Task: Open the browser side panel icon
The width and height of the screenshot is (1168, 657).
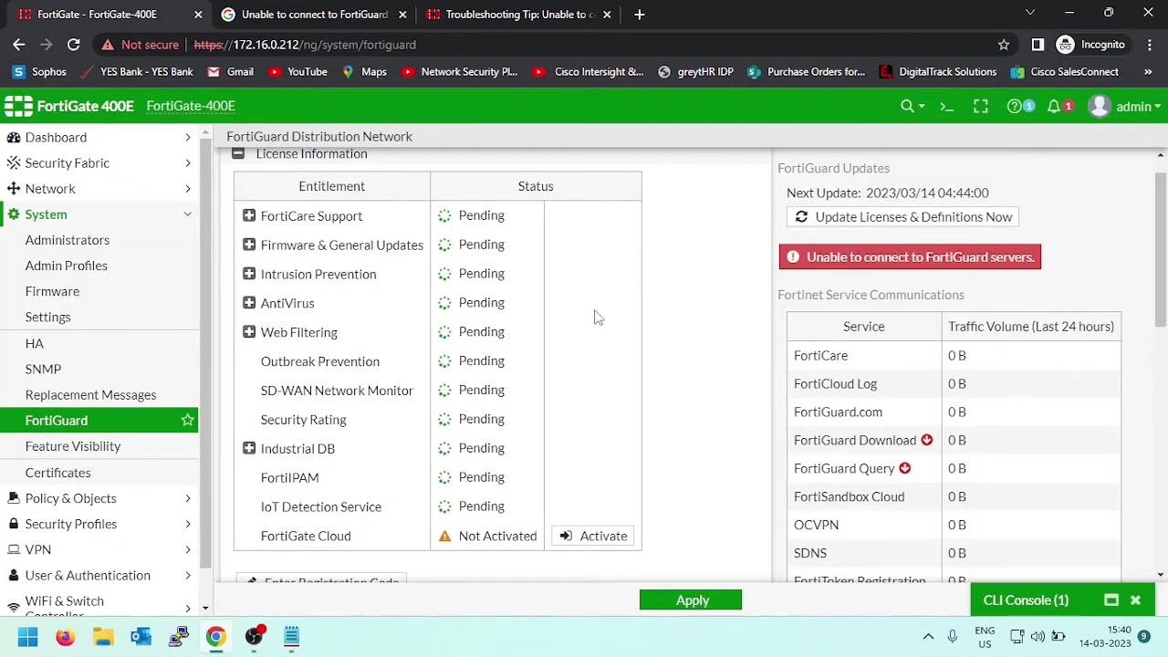Action: coord(1038,45)
